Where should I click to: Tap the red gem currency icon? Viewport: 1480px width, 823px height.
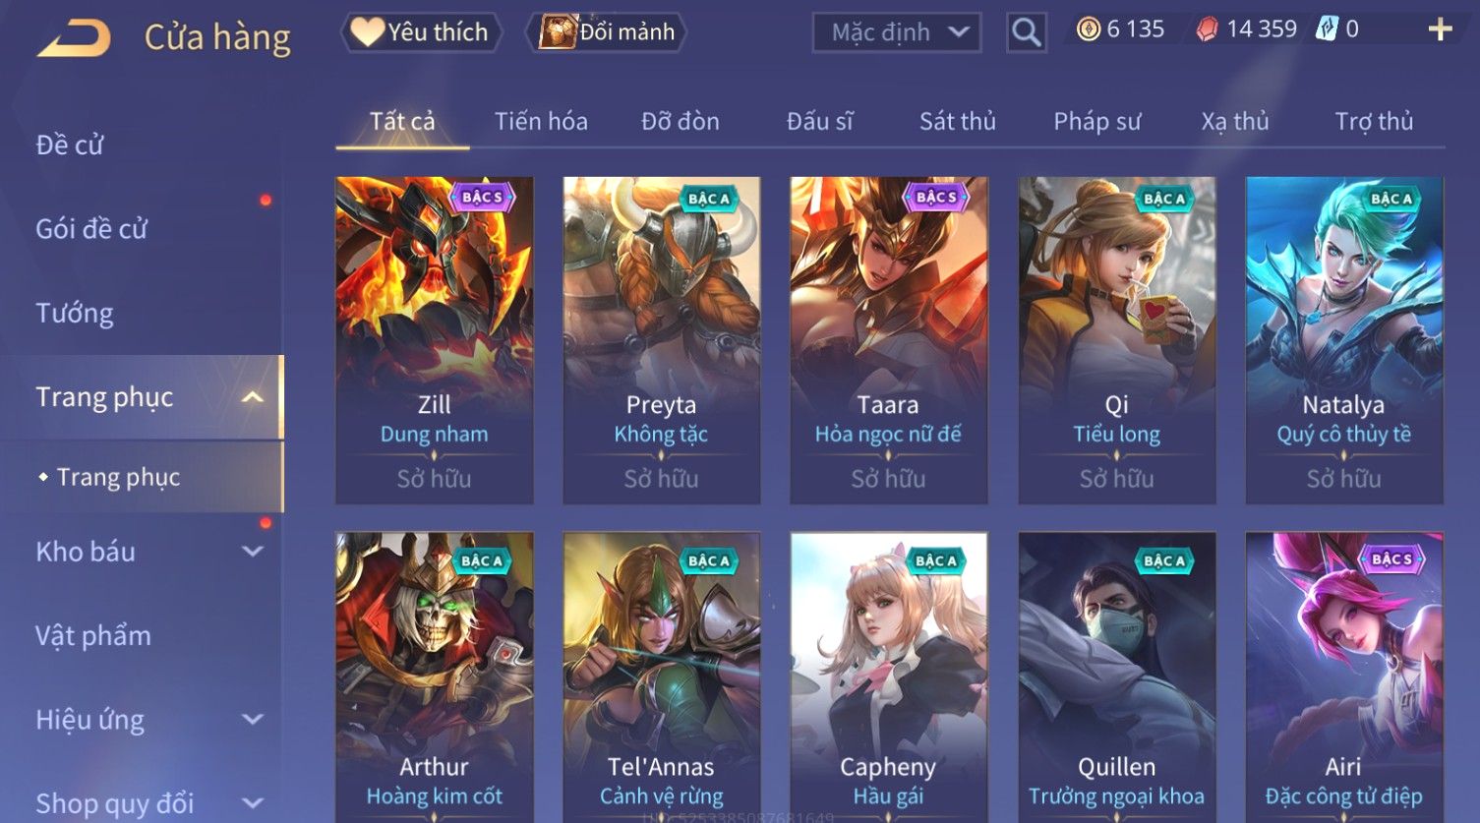point(1207,29)
